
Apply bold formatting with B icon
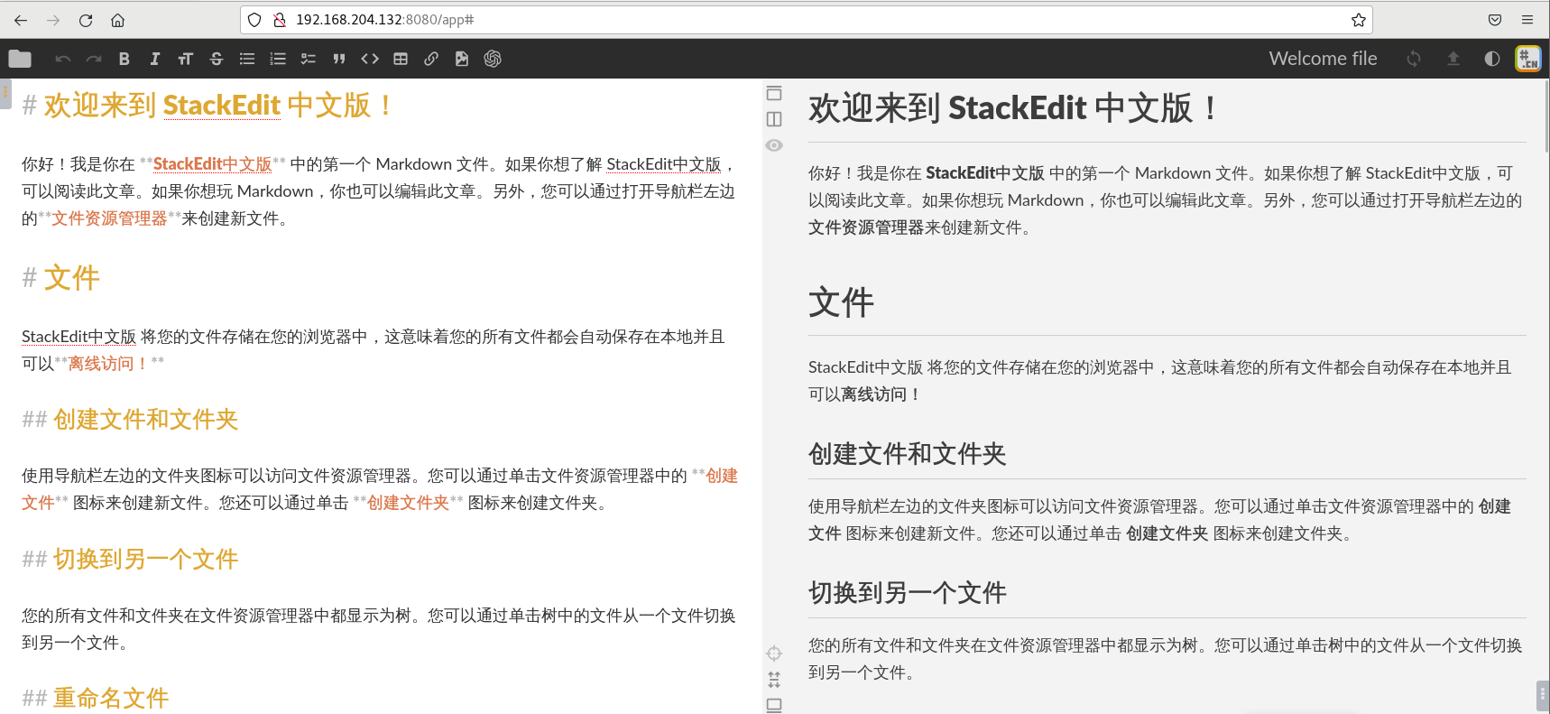pyautogui.click(x=125, y=59)
